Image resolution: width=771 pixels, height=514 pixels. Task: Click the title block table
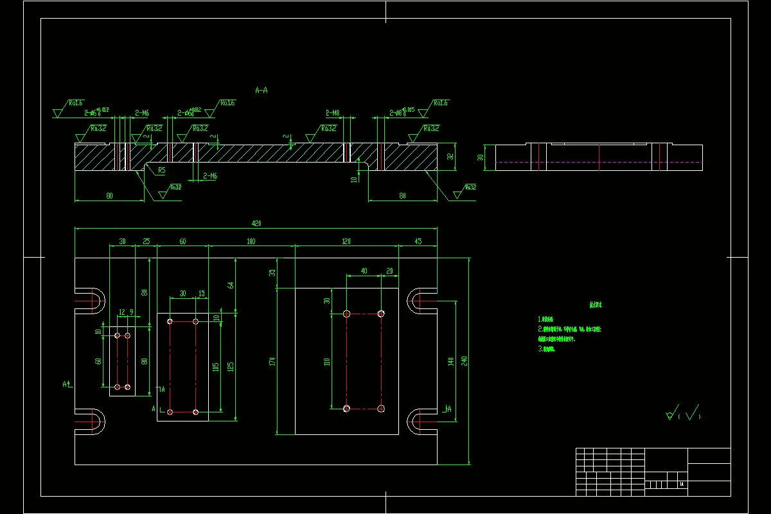(653, 472)
